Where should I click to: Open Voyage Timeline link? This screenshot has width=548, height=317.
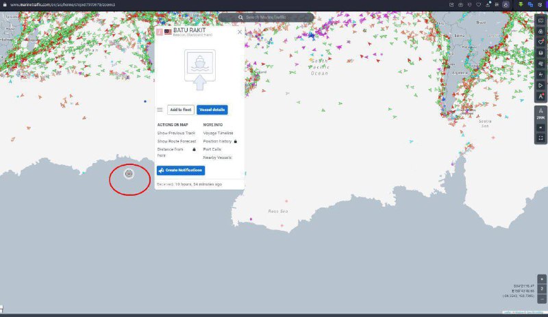click(x=218, y=133)
